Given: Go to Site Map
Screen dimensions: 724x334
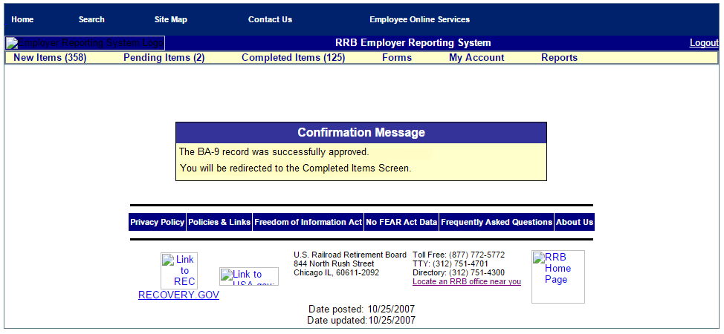Looking at the screenshot, I should (x=171, y=19).
